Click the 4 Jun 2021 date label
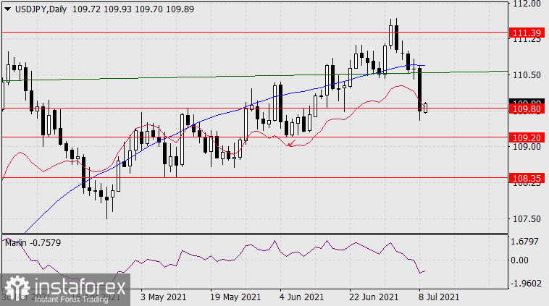This screenshot has height=306, width=549. pyautogui.click(x=302, y=297)
